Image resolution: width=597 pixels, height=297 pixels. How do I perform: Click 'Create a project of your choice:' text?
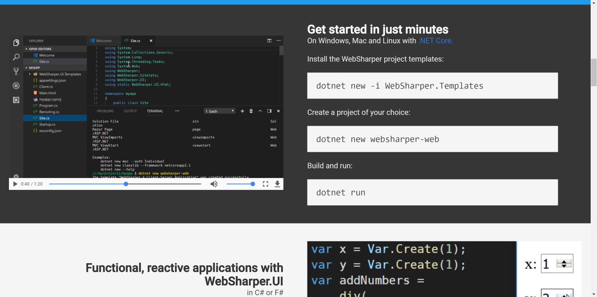pyautogui.click(x=359, y=112)
